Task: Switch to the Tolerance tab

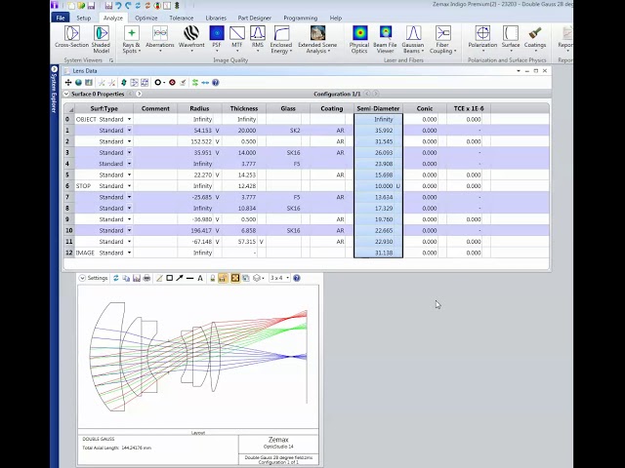Action: [x=181, y=18]
